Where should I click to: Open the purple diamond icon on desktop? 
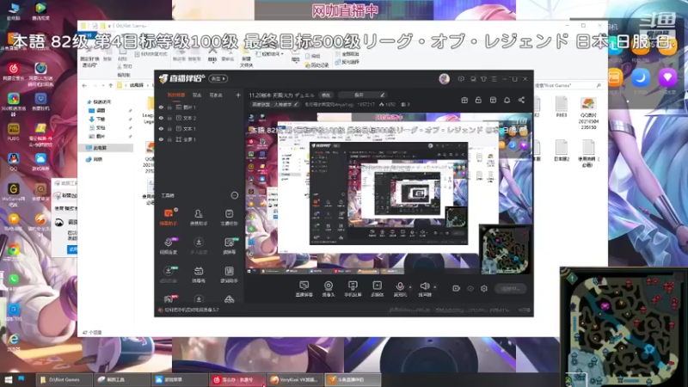click(667, 77)
